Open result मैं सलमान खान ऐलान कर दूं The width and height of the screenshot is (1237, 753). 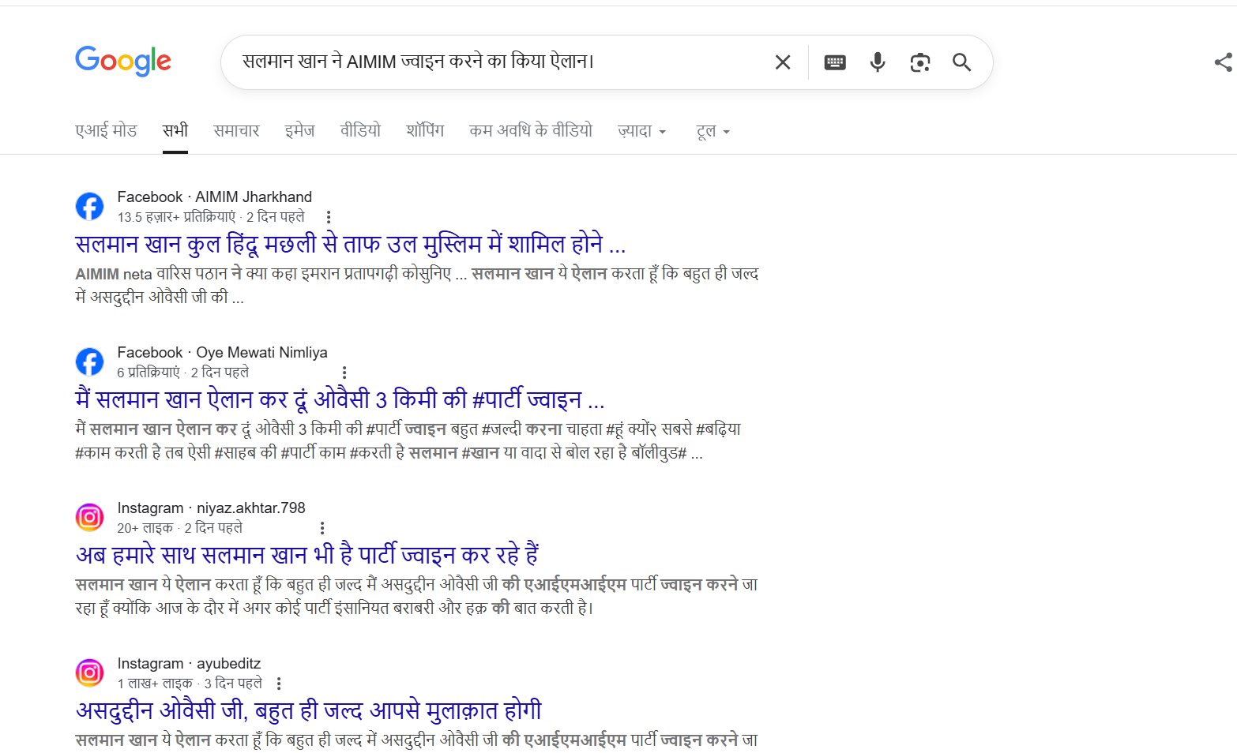coord(340,399)
